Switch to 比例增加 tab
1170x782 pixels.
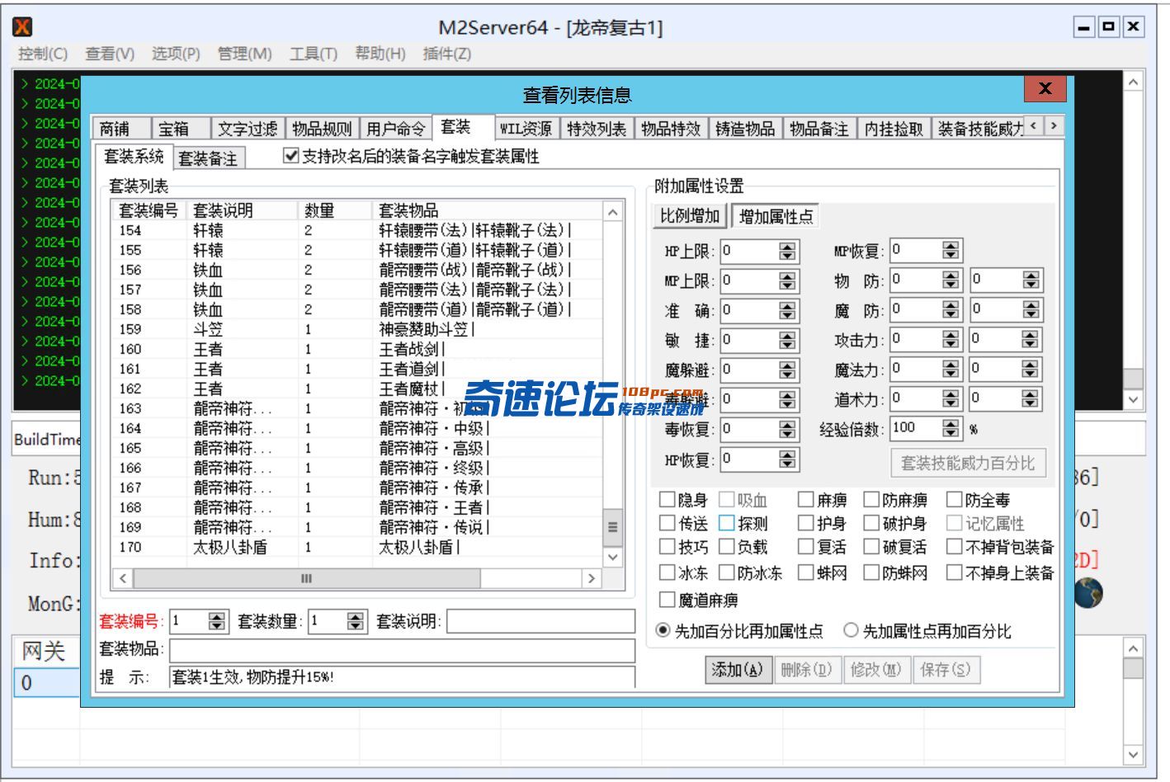click(x=690, y=216)
